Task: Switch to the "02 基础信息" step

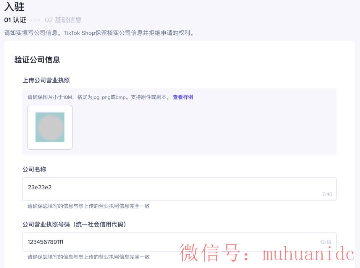Action: (x=63, y=20)
